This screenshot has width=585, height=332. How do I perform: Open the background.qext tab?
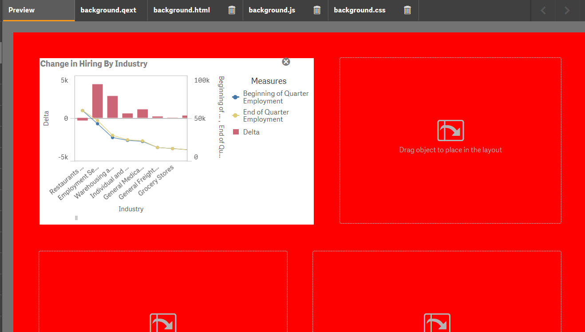point(111,10)
